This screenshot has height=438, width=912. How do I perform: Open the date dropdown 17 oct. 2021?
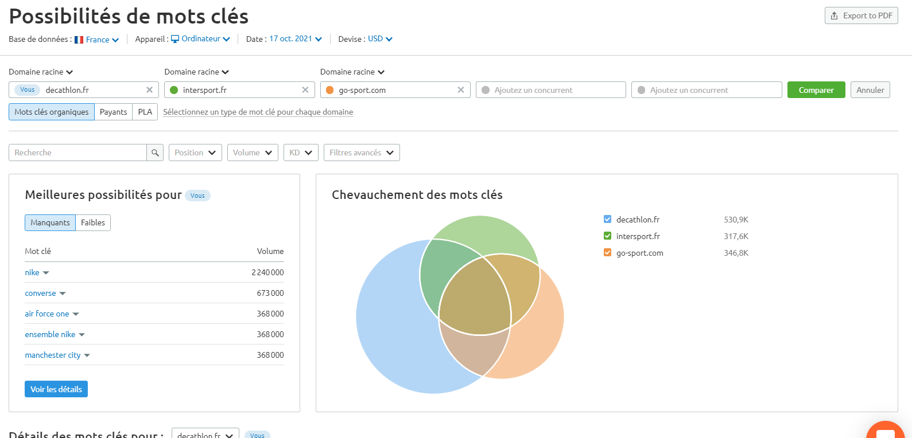pos(296,39)
